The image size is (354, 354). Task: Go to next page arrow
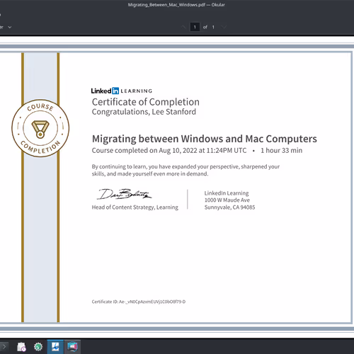tap(224, 27)
